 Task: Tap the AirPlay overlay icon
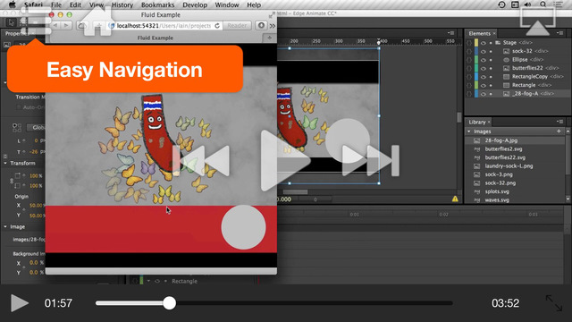click(x=538, y=21)
